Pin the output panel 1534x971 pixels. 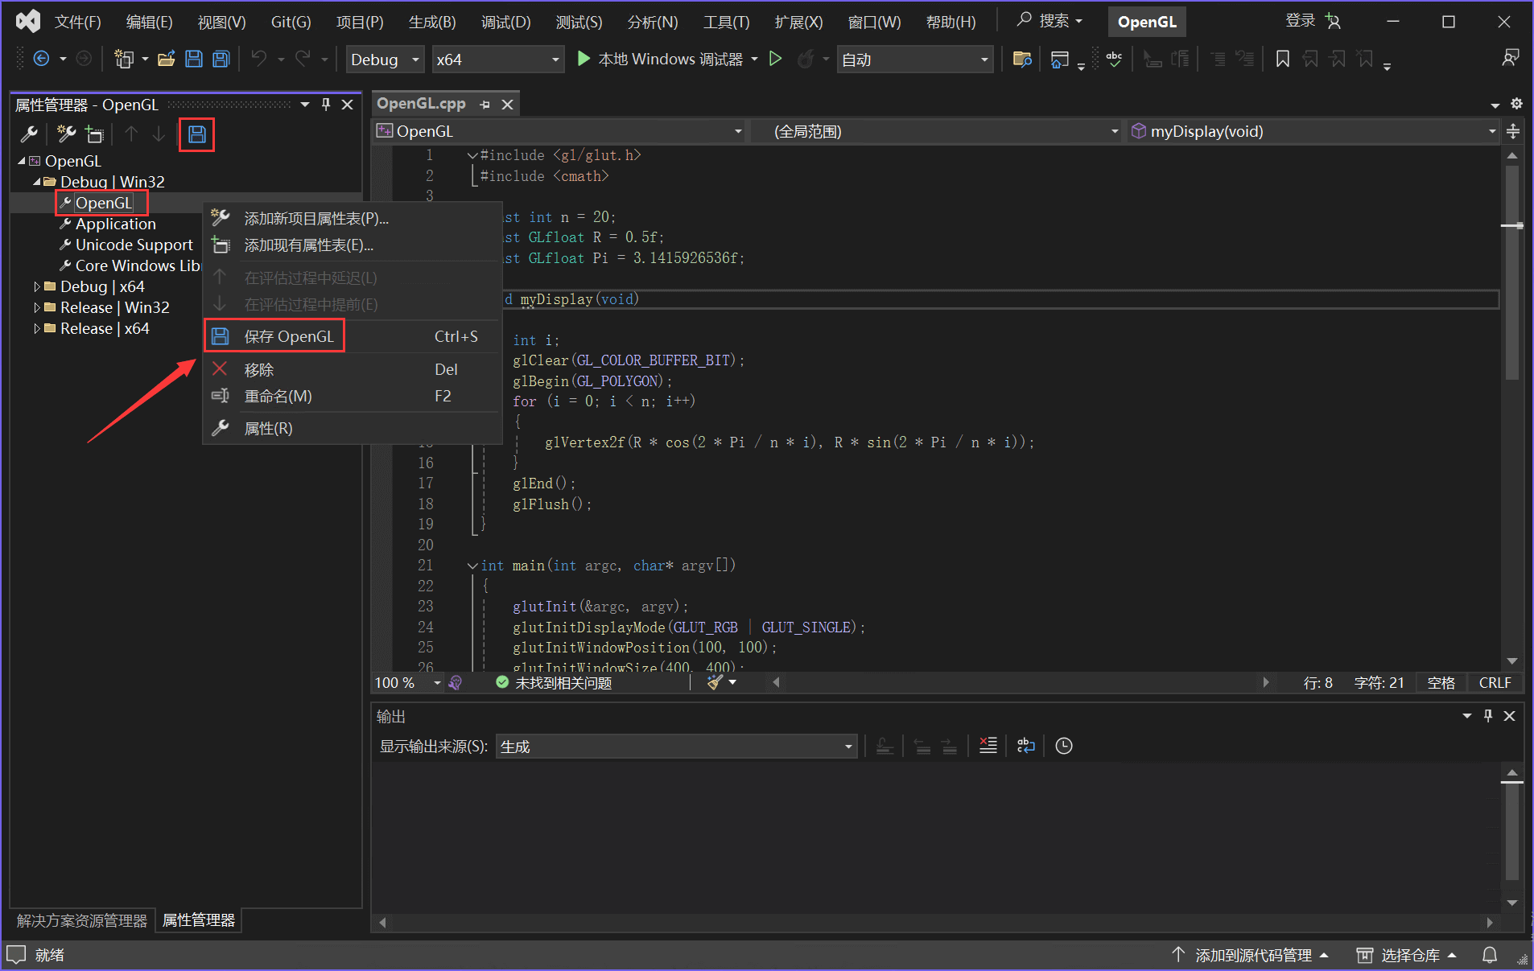click(x=1488, y=716)
